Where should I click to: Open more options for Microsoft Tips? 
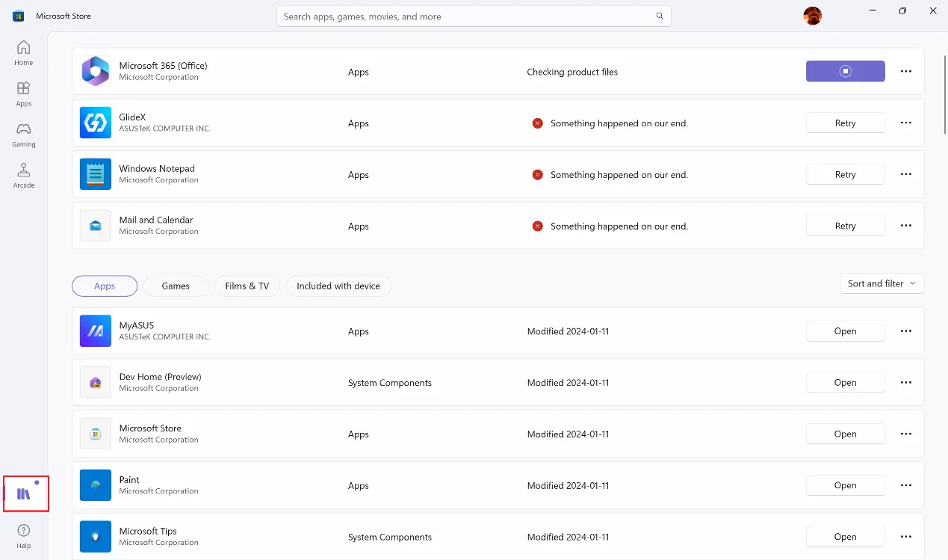coord(905,536)
